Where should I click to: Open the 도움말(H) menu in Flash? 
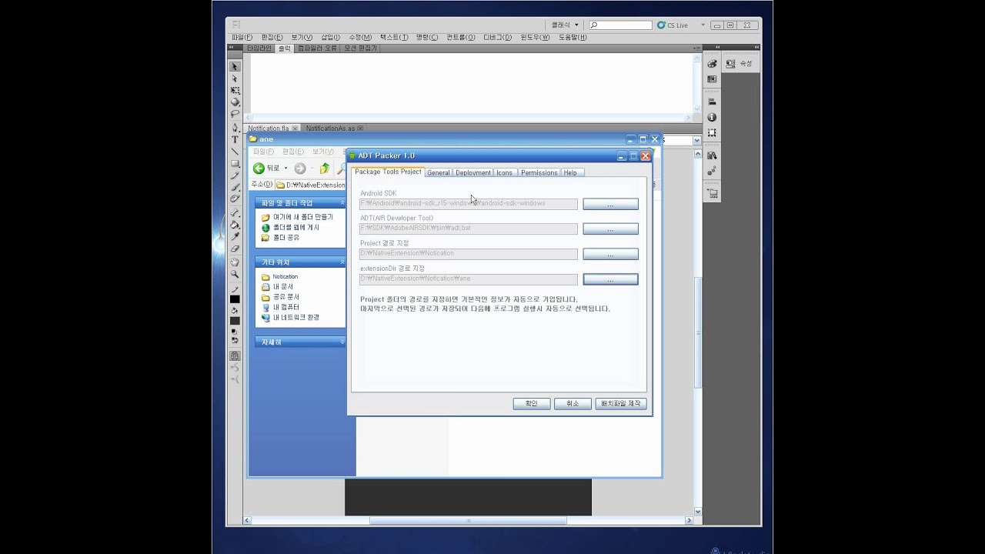point(573,37)
